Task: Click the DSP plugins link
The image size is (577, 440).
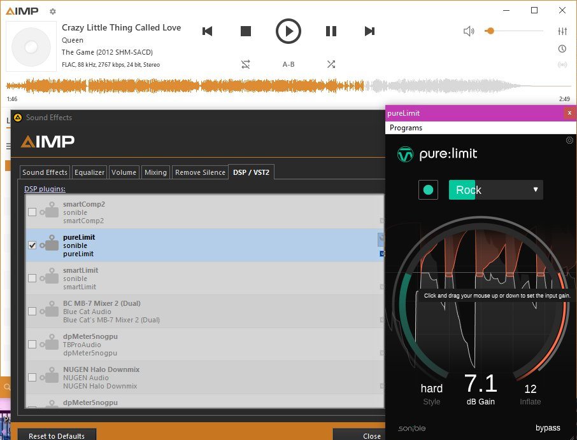Action: click(x=45, y=189)
